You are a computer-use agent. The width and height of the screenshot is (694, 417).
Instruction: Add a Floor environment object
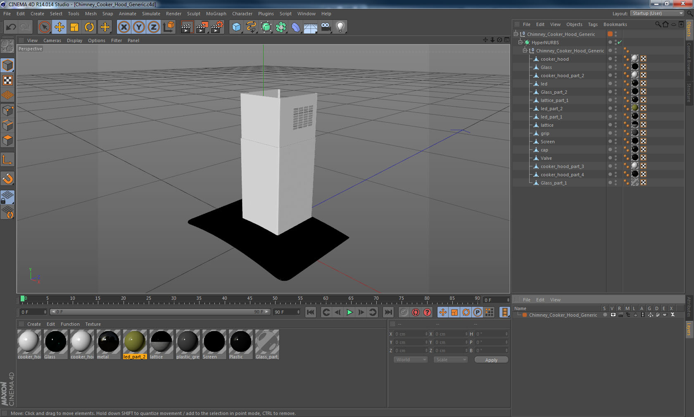pyautogui.click(x=311, y=27)
